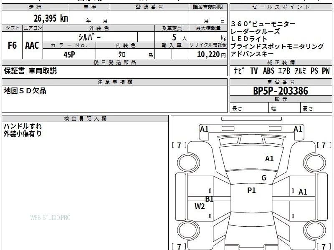
Task: Click the ABS equipment code
Action: tap(268, 70)
